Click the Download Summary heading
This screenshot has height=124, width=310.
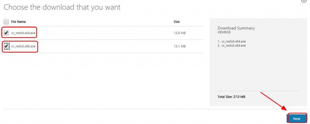pos(236,28)
